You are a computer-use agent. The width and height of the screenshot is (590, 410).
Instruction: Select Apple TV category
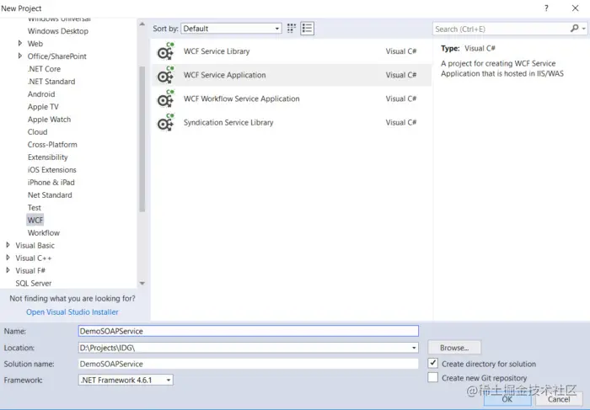coord(43,107)
